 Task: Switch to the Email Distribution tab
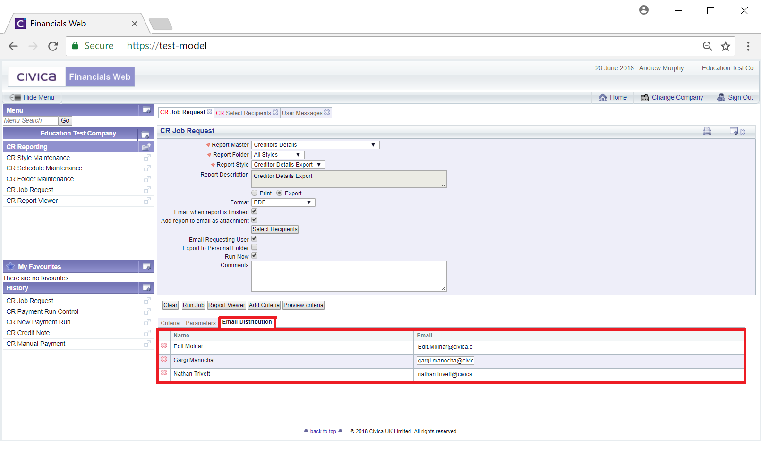pos(248,322)
